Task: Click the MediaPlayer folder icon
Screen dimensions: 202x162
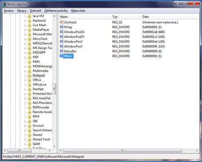Action: pos(29,29)
